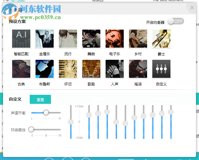Image resolution: width=199 pixels, height=160 pixels.
Task: Click the 舞曲 label text
Action: [91, 54]
